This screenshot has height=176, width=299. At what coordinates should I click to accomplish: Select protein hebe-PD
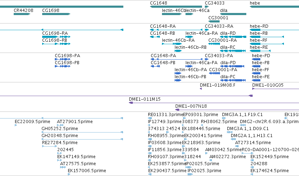pos(256,59)
